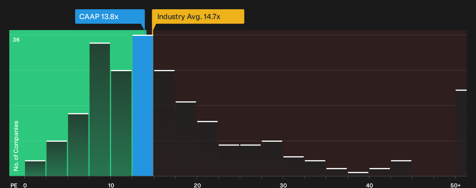The width and height of the screenshot is (476, 188).
Task: Click the 20 x-axis tick label
Action: click(x=197, y=185)
